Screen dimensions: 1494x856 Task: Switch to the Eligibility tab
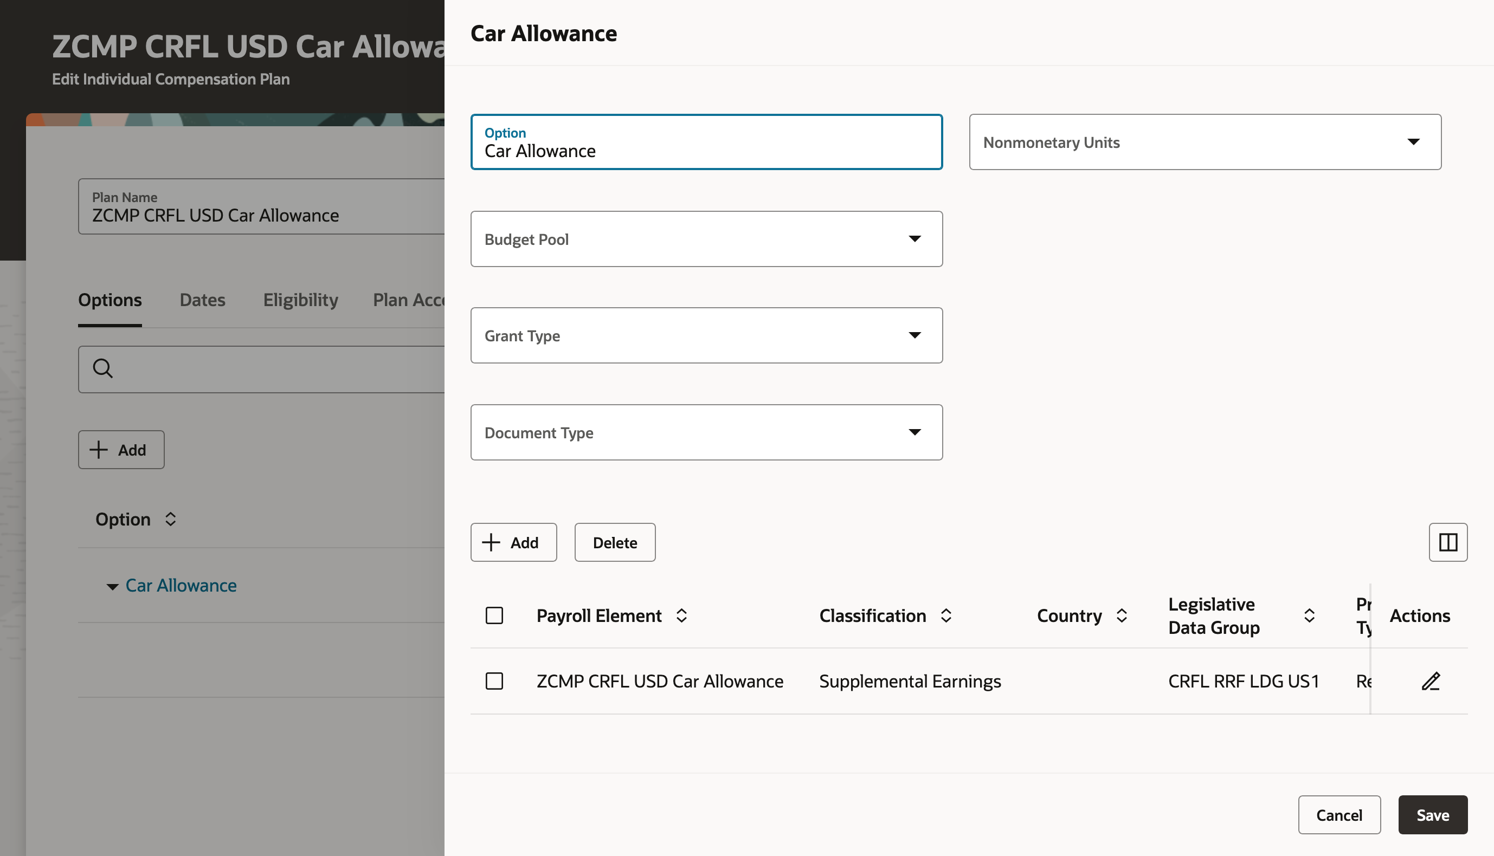300,300
